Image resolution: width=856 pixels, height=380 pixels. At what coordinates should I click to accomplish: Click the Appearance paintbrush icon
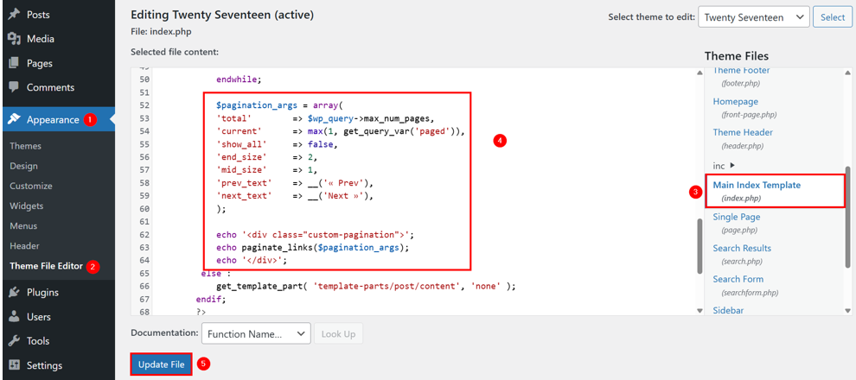click(15, 120)
